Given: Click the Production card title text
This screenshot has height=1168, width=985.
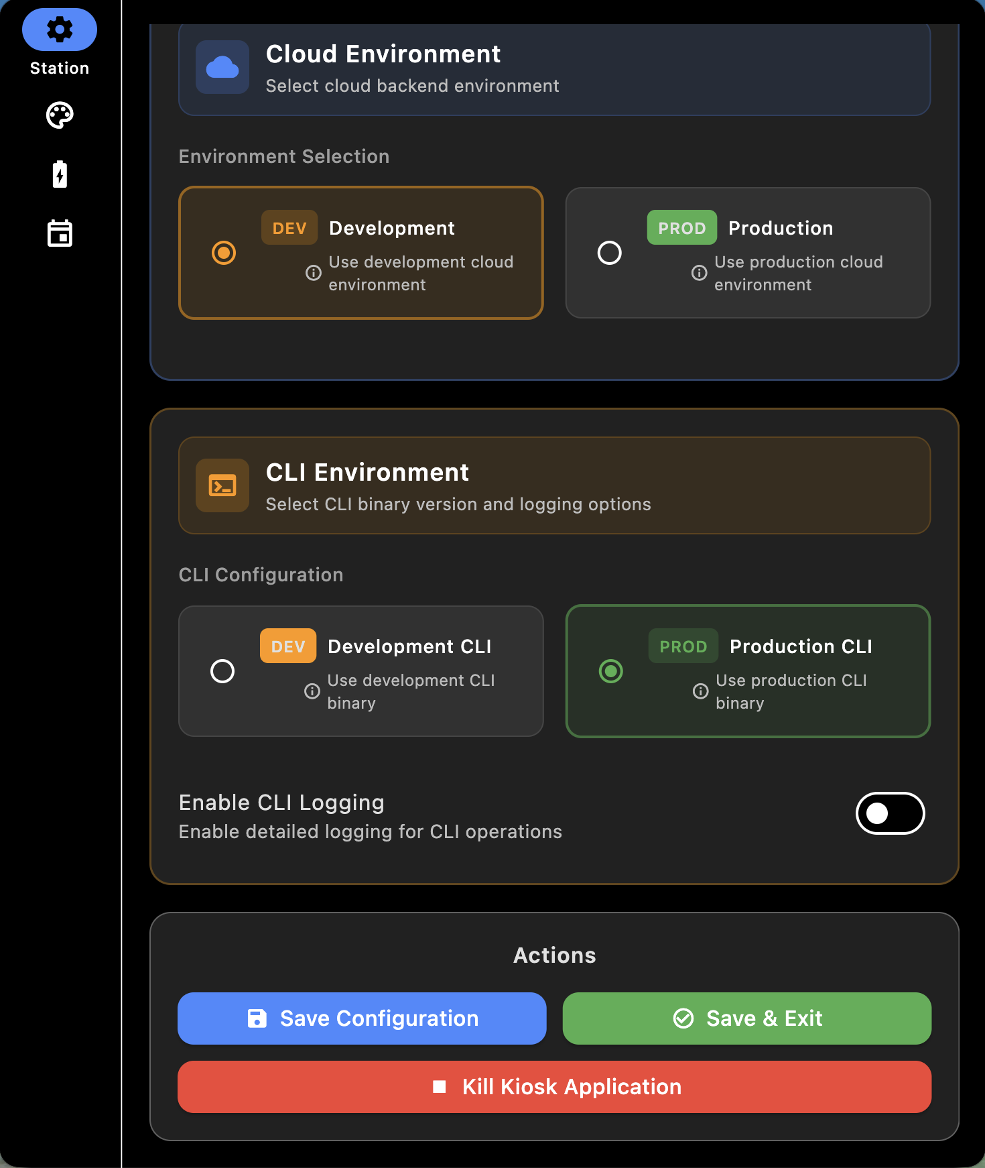Looking at the screenshot, I should [781, 228].
